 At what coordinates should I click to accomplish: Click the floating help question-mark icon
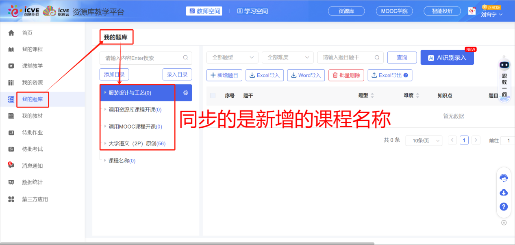tap(504, 207)
